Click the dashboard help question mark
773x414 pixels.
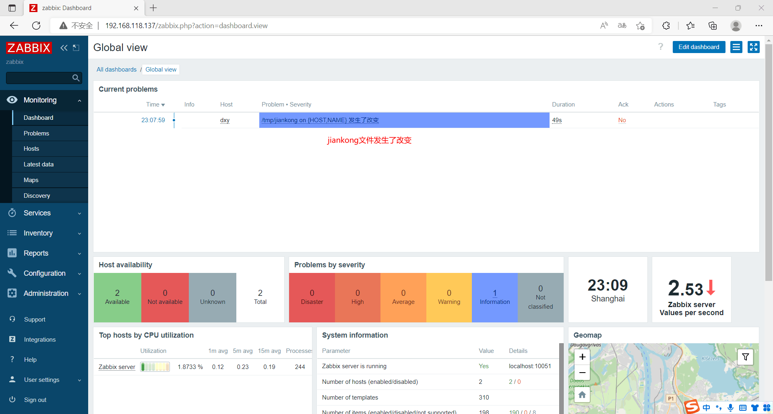(660, 47)
